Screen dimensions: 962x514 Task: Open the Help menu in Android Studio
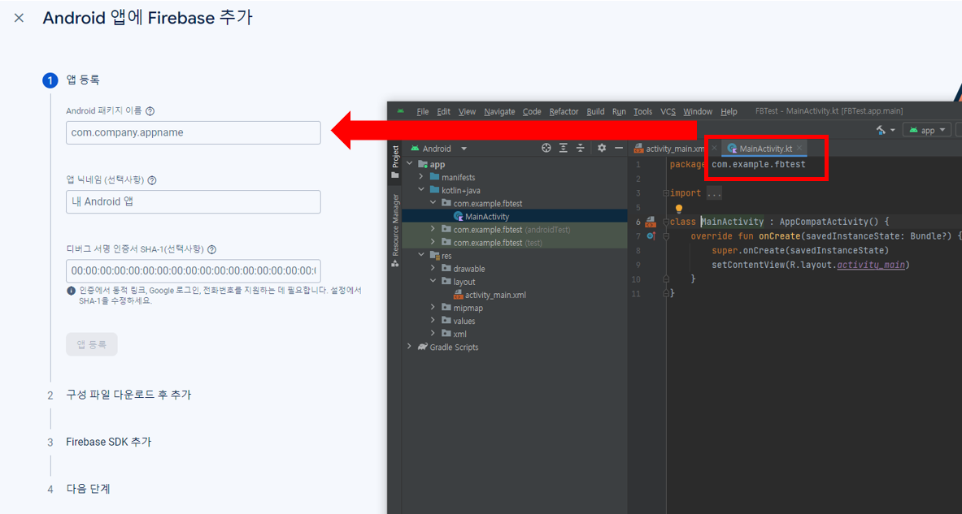click(x=729, y=111)
